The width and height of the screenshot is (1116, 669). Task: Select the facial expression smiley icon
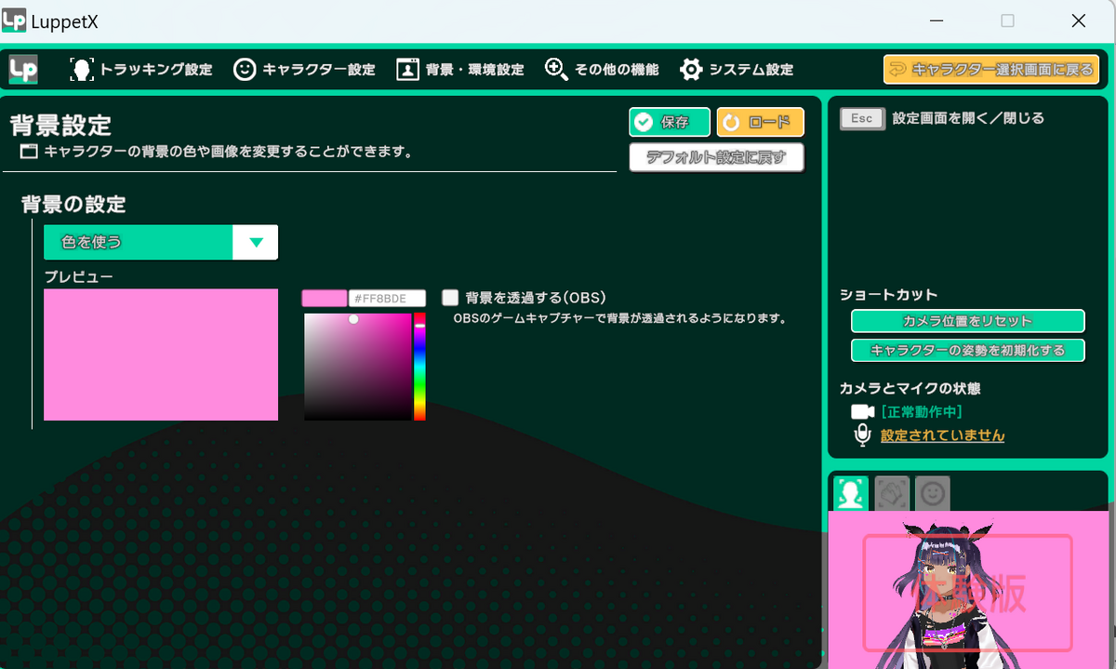[930, 493]
